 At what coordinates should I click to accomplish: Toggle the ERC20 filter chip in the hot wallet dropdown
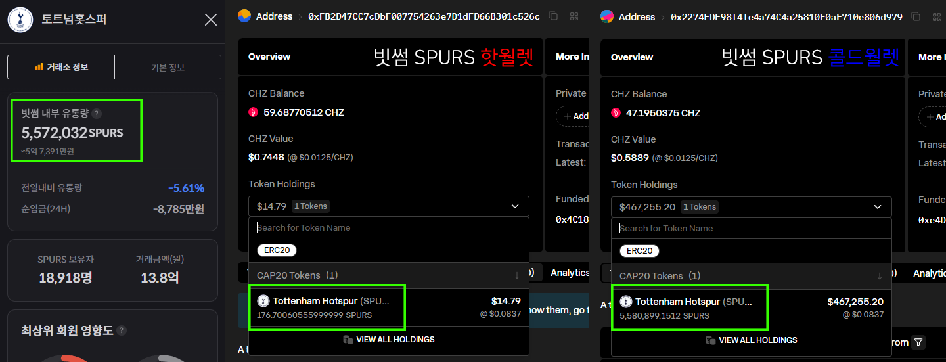point(277,250)
